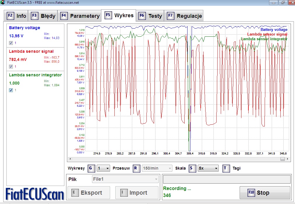The image size is (295, 204).
Task: Click the Max: 1,094 integrator reading
Action: point(52,85)
